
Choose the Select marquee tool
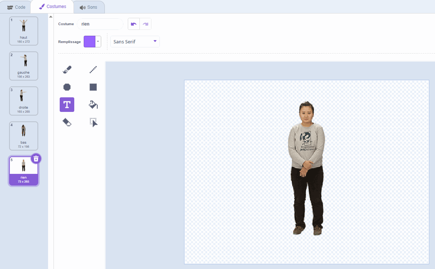pyautogui.click(x=93, y=122)
